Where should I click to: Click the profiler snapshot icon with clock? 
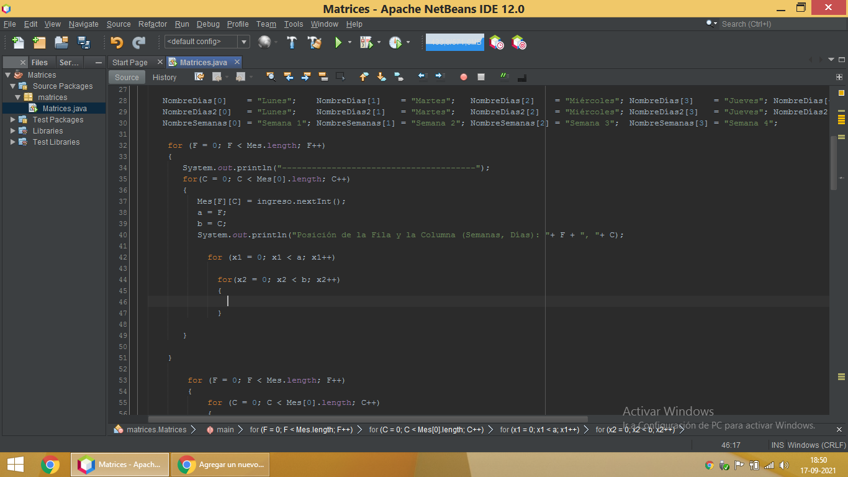point(496,42)
